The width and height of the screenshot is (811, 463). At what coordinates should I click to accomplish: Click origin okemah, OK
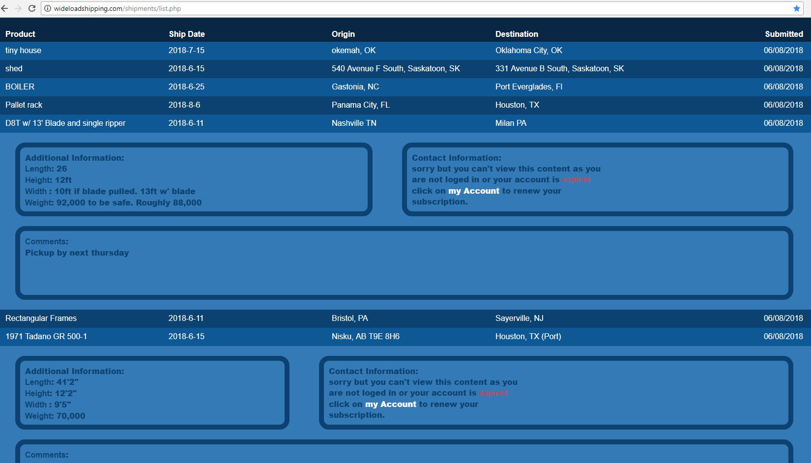coord(353,51)
